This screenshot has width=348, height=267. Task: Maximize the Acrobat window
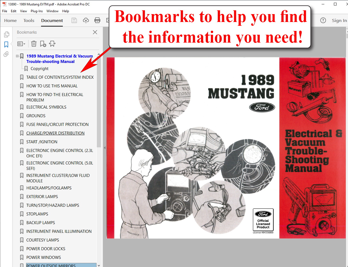pyautogui.click(x=335, y=4)
